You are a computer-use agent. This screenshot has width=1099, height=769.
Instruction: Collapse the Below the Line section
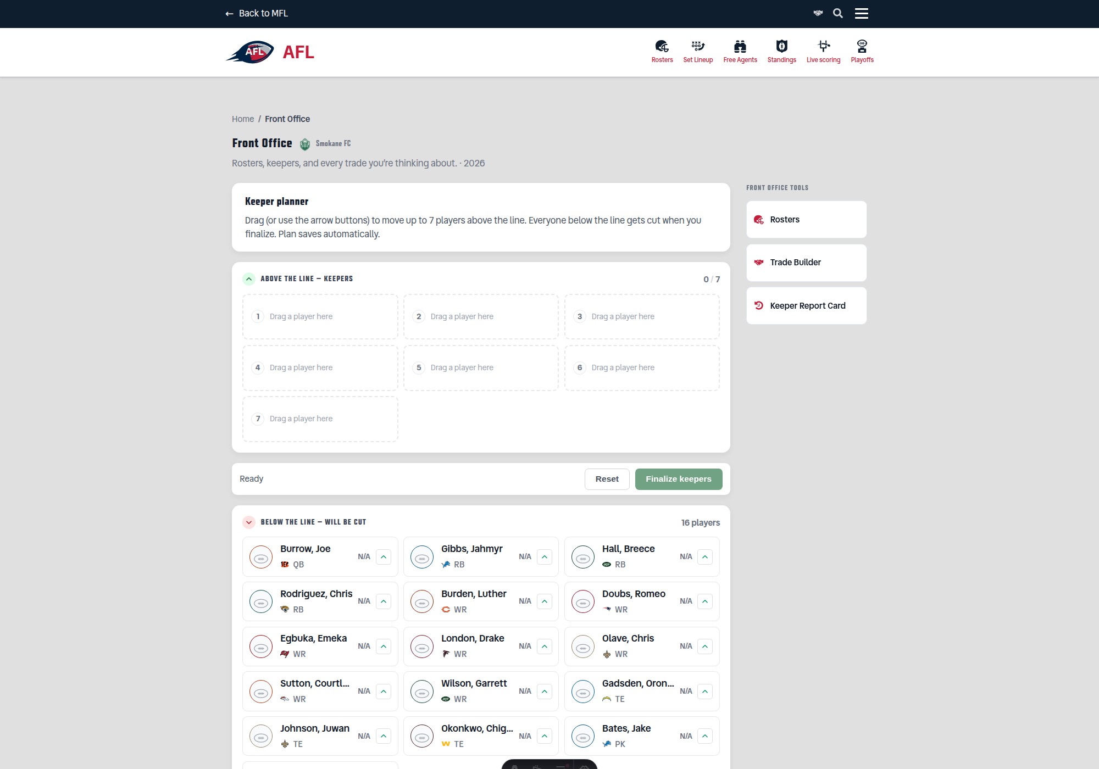[x=249, y=522]
